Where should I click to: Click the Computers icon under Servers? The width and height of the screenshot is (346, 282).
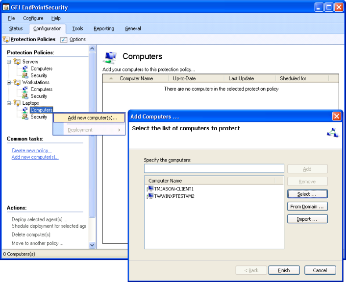[x=25, y=69]
